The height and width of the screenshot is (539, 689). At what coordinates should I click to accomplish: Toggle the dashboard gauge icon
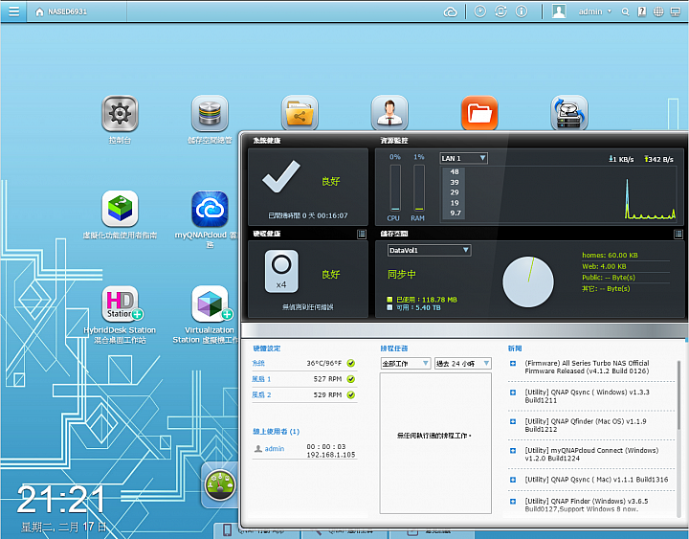(220, 485)
